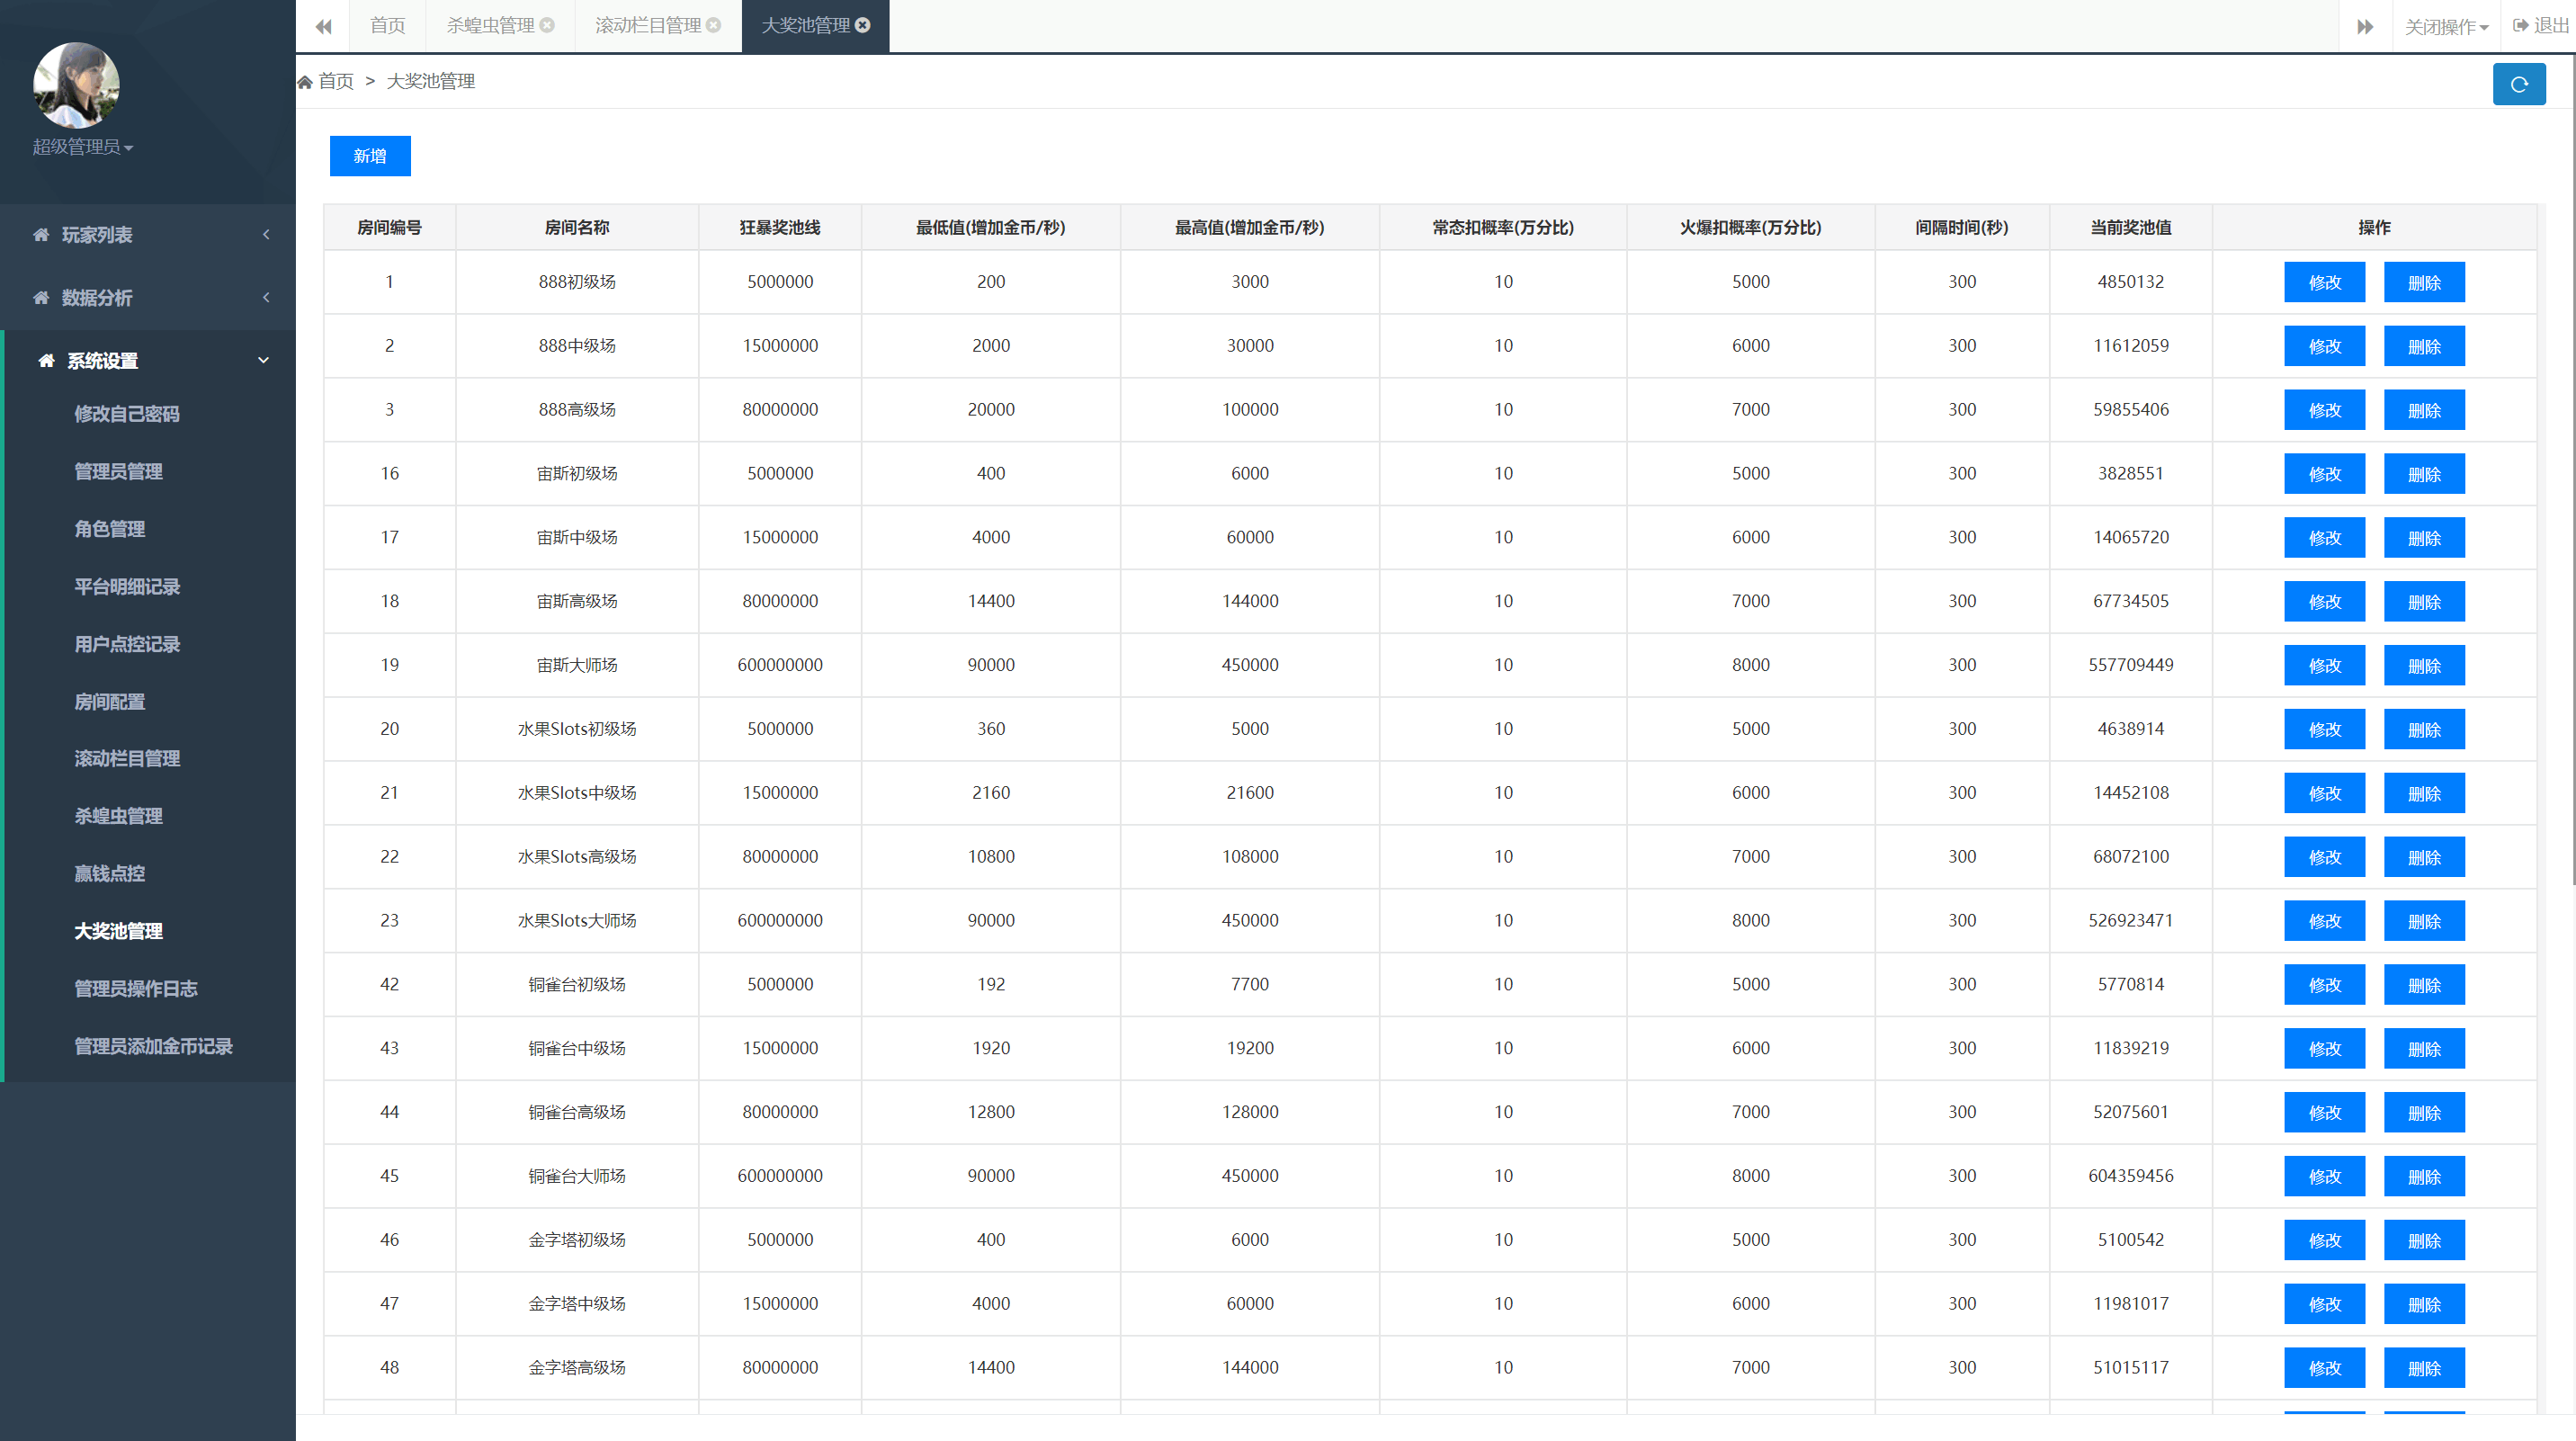Image resolution: width=2576 pixels, height=1441 pixels.
Task: Click the refresh icon button at top right
Action: tap(2518, 84)
